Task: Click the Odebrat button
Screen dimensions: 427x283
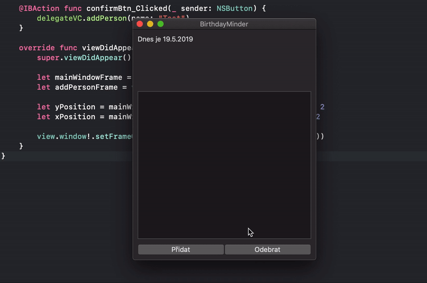Action: [268, 249]
